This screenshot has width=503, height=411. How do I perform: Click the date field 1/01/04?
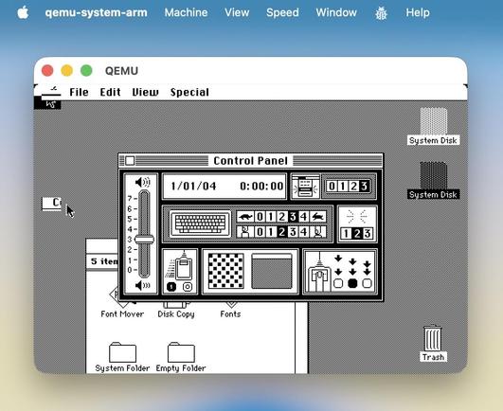pos(193,187)
